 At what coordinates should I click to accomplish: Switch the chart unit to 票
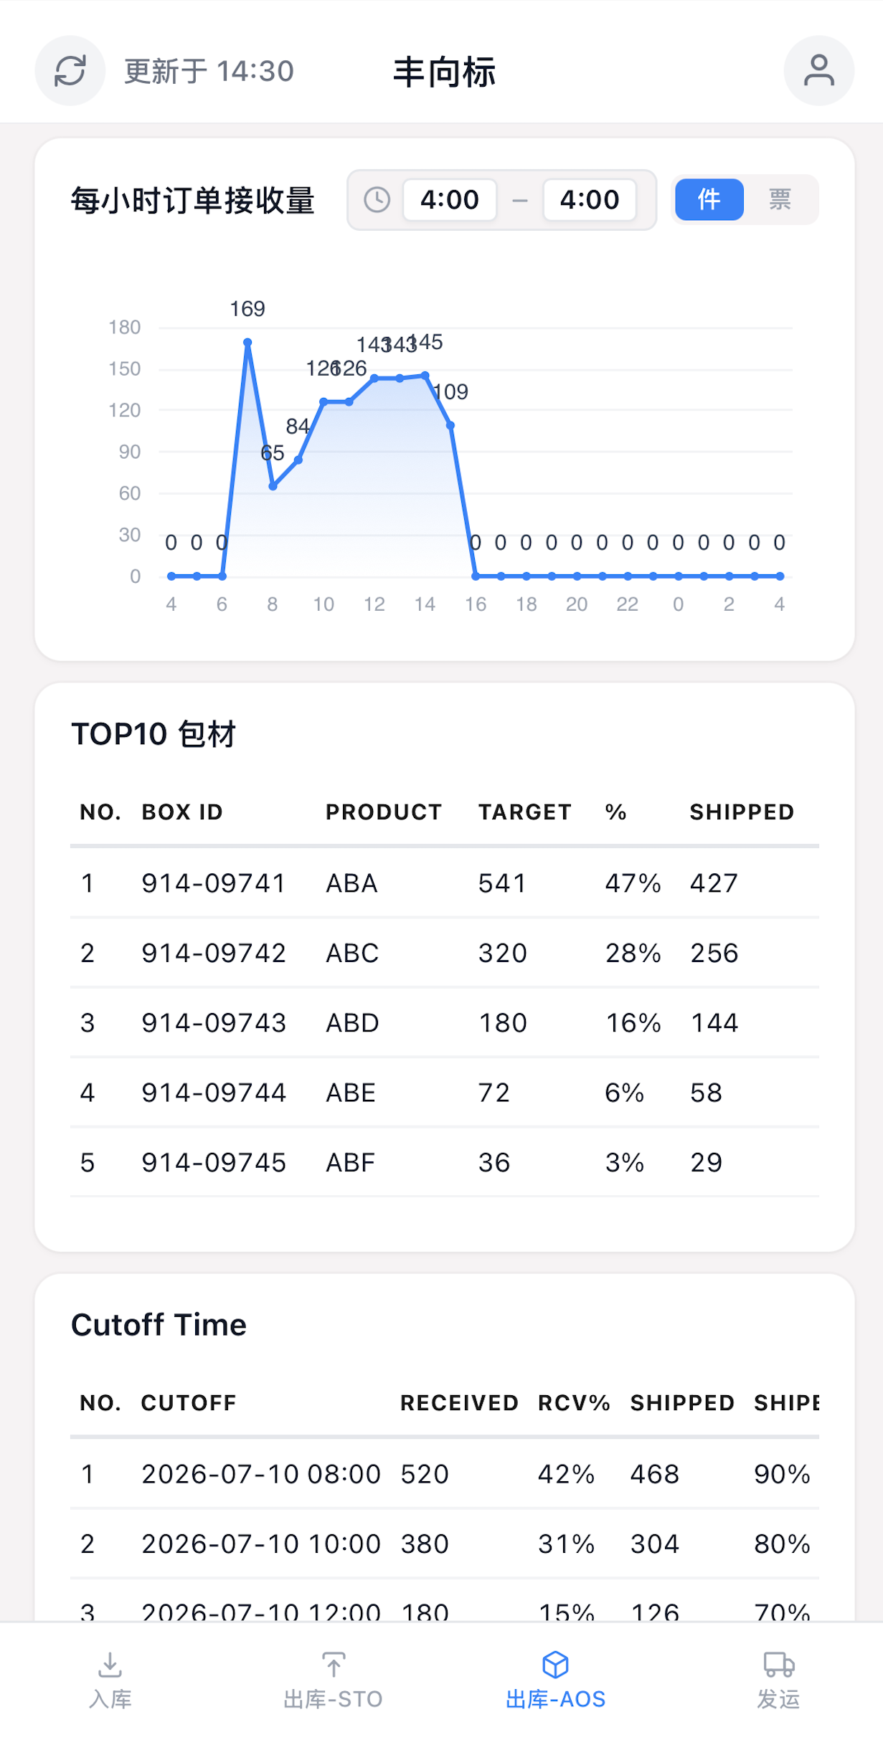(x=780, y=199)
